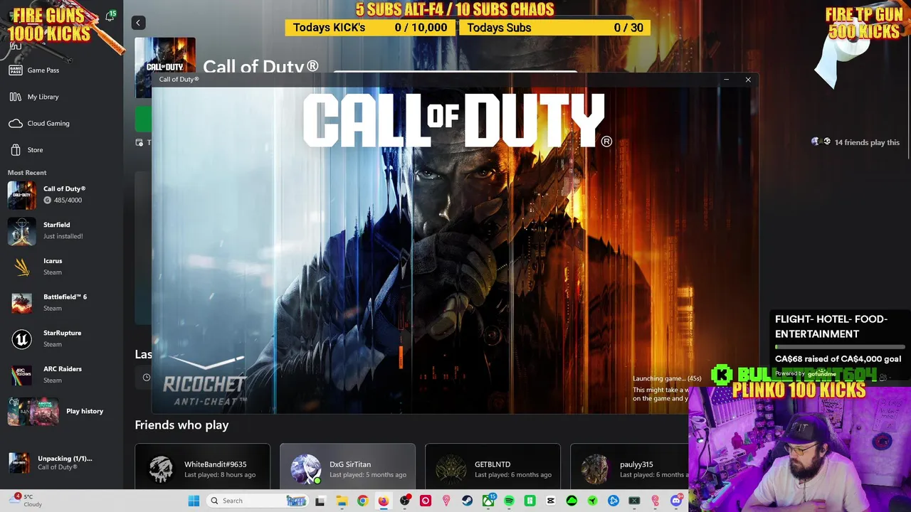911x512 pixels.
Task: Open the Windows Start menu
Action: pos(194,501)
